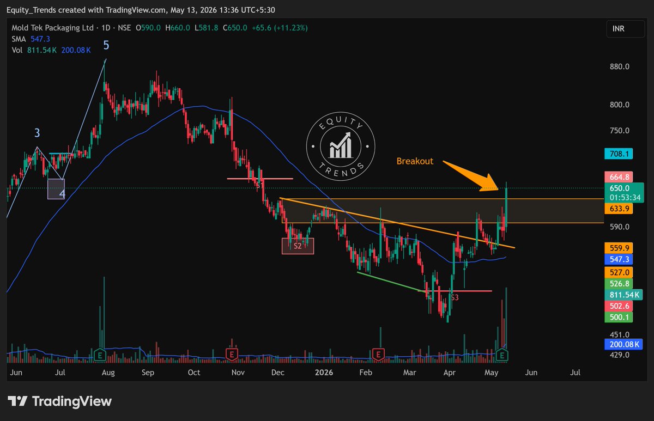Click the 590.0 price axis value
This screenshot has height=421, width=654.
coord(620,227)
